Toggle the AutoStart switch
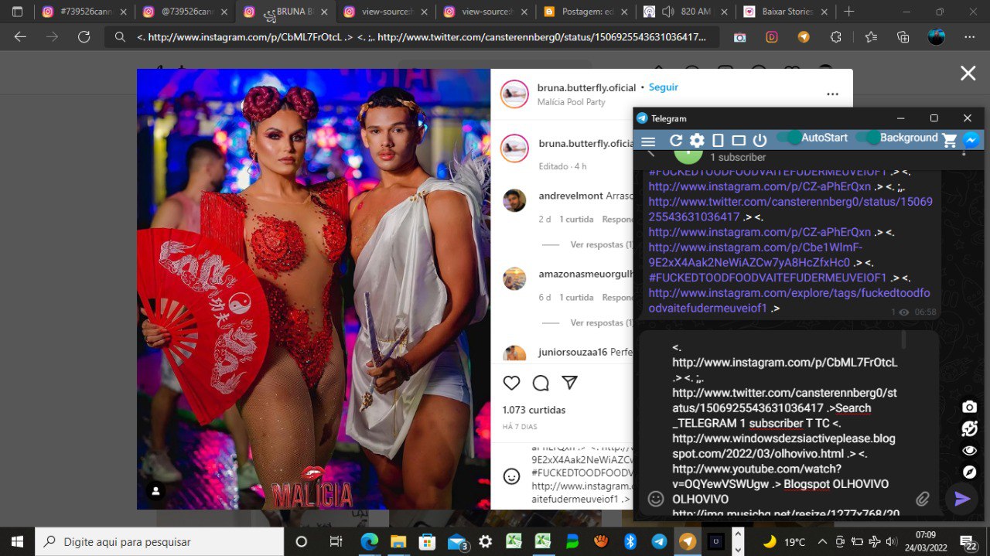This screenshot has width=990, height=556. tap(789, 138)
